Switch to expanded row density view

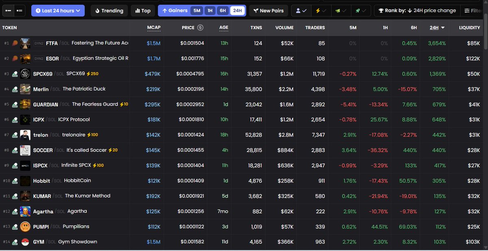click(19, 11)
